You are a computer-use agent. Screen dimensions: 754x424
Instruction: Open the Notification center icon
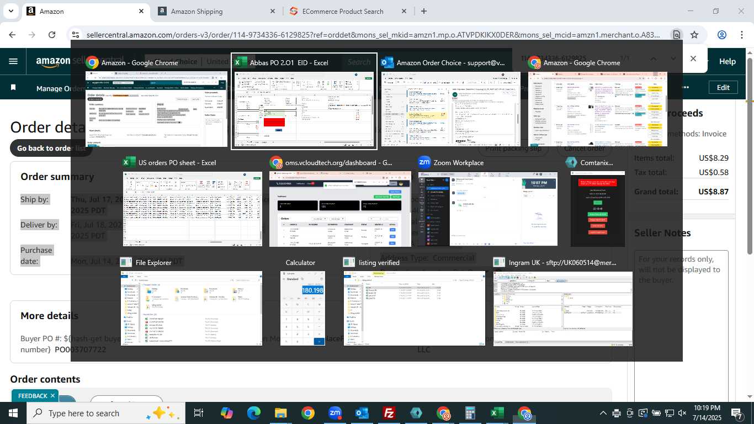point(737,413)
